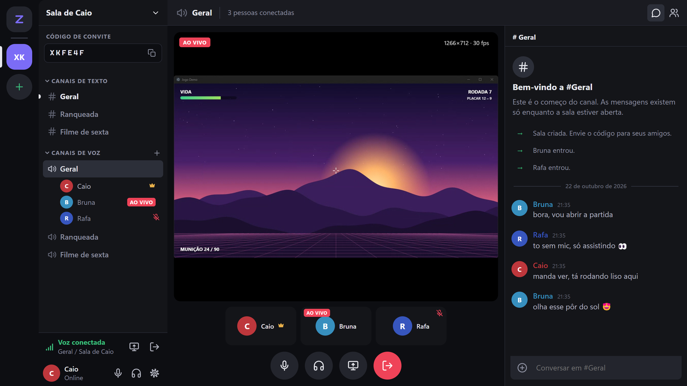The width and height of the screenshot is (687, 386).
Task: Toggle chat panel in header
Action: pos(656,13)
